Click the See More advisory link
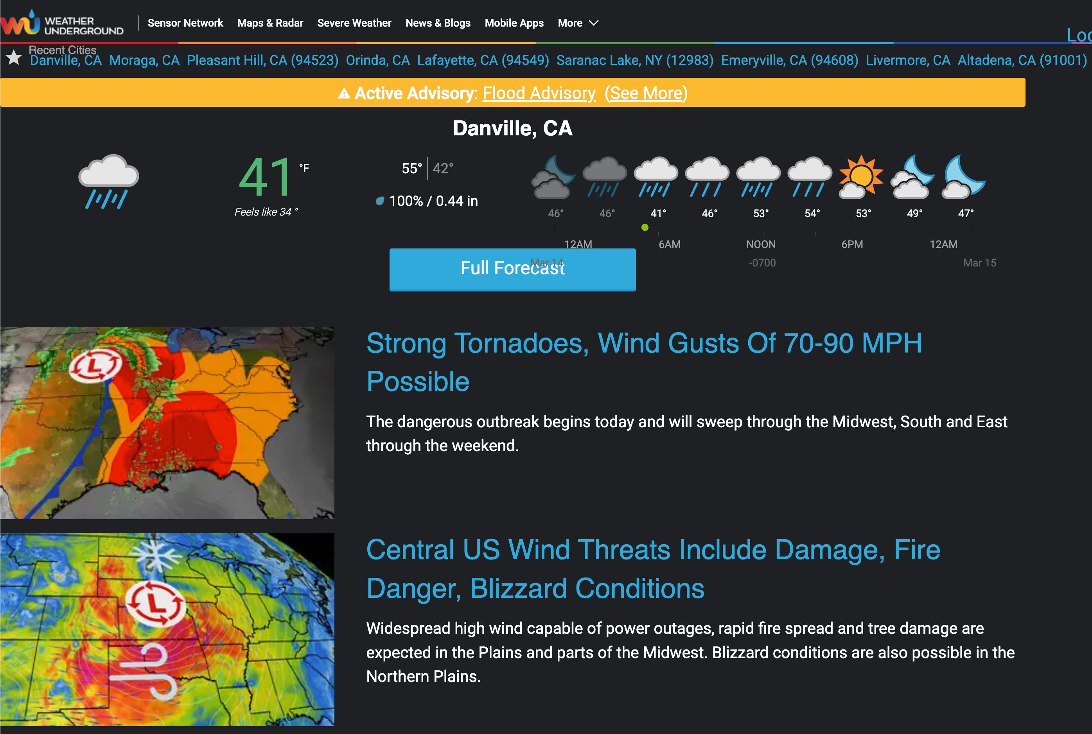 click(x=646, y=93)
